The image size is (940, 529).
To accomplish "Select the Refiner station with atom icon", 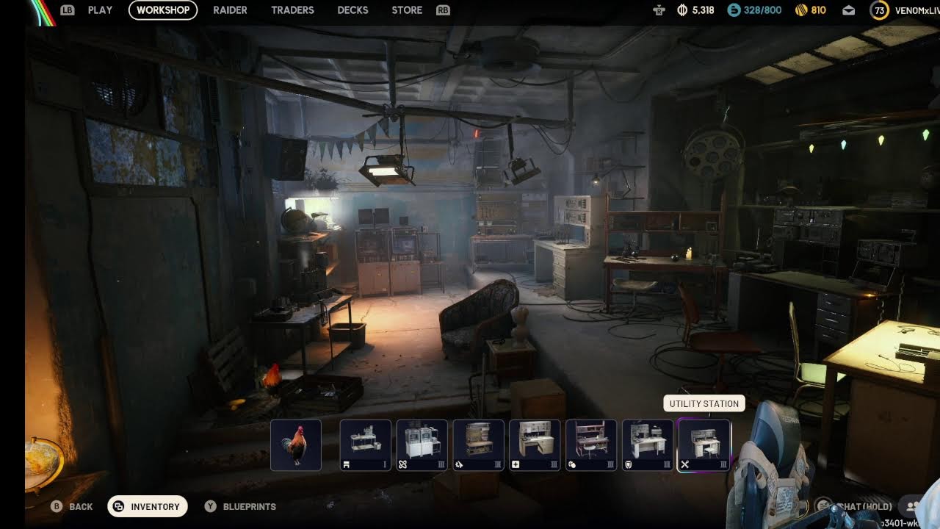I will pyautogui.click(x=422, y=445).
